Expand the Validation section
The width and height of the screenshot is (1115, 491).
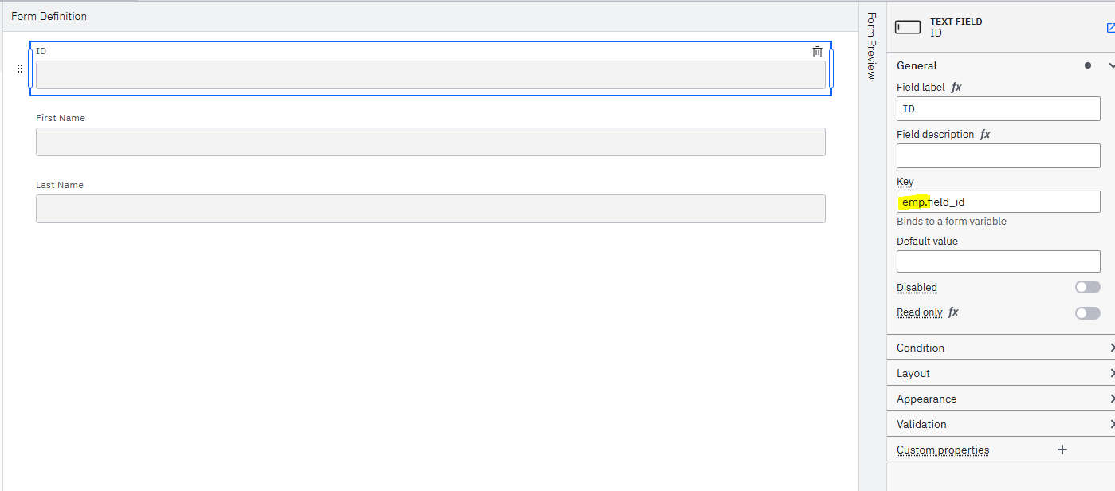pos(1001,424)
